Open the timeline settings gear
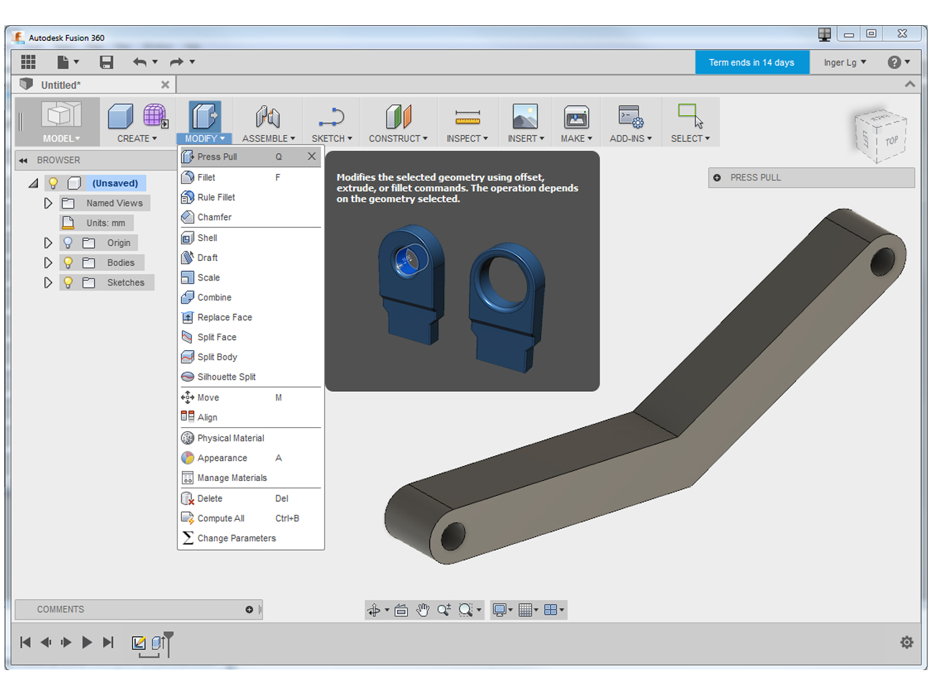Screen dimensions: 932x696 click(907, 642)
